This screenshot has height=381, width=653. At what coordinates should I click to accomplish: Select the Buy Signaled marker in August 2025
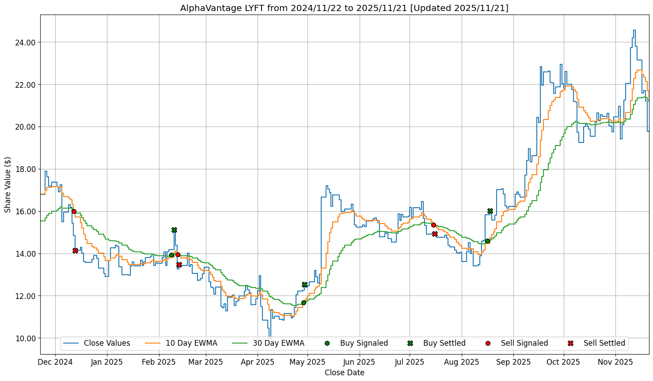coord(487,241)
